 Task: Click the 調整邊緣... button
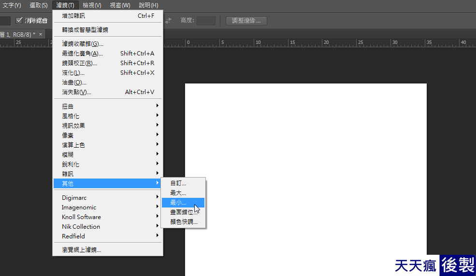tap(246, 21)
